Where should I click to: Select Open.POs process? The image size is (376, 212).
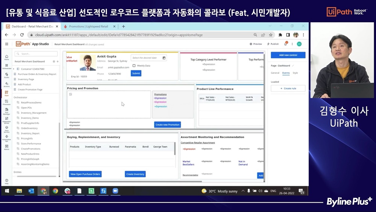[26, 108]
